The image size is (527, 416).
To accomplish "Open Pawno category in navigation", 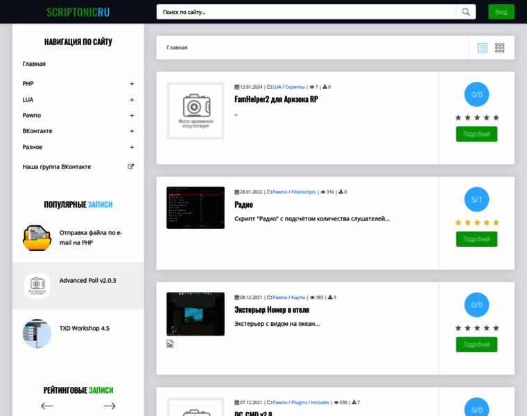I will pyautogui.click(x=32, y=115).
